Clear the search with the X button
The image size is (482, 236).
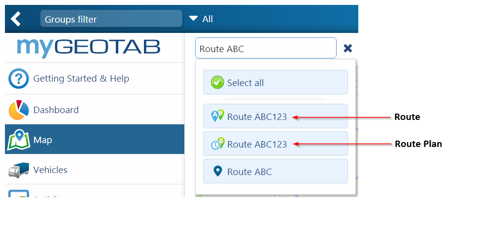pyautogui.click(x=347, y=48)
